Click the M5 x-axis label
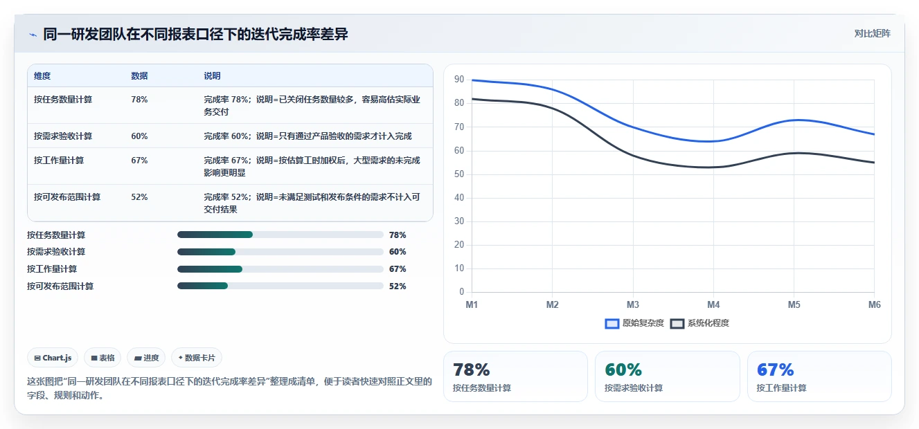Viewport: 919px width, 429px height. point(794,304)
